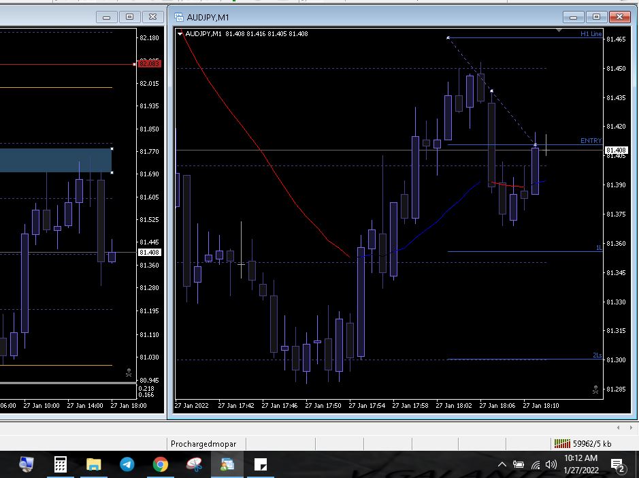
Task: Click the 81.408 price tag on left chart
Action: pyautogui.click(x=150, y=253)
